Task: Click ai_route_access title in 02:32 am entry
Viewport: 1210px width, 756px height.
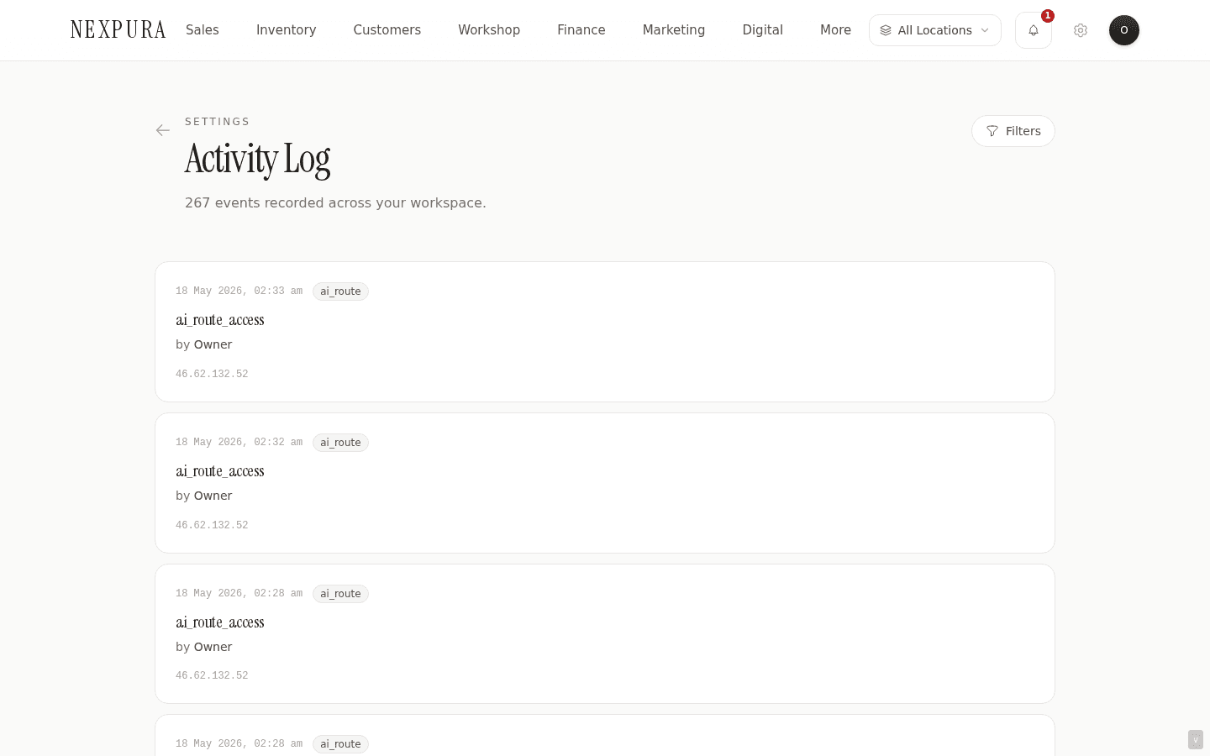Action: [220, 471]
